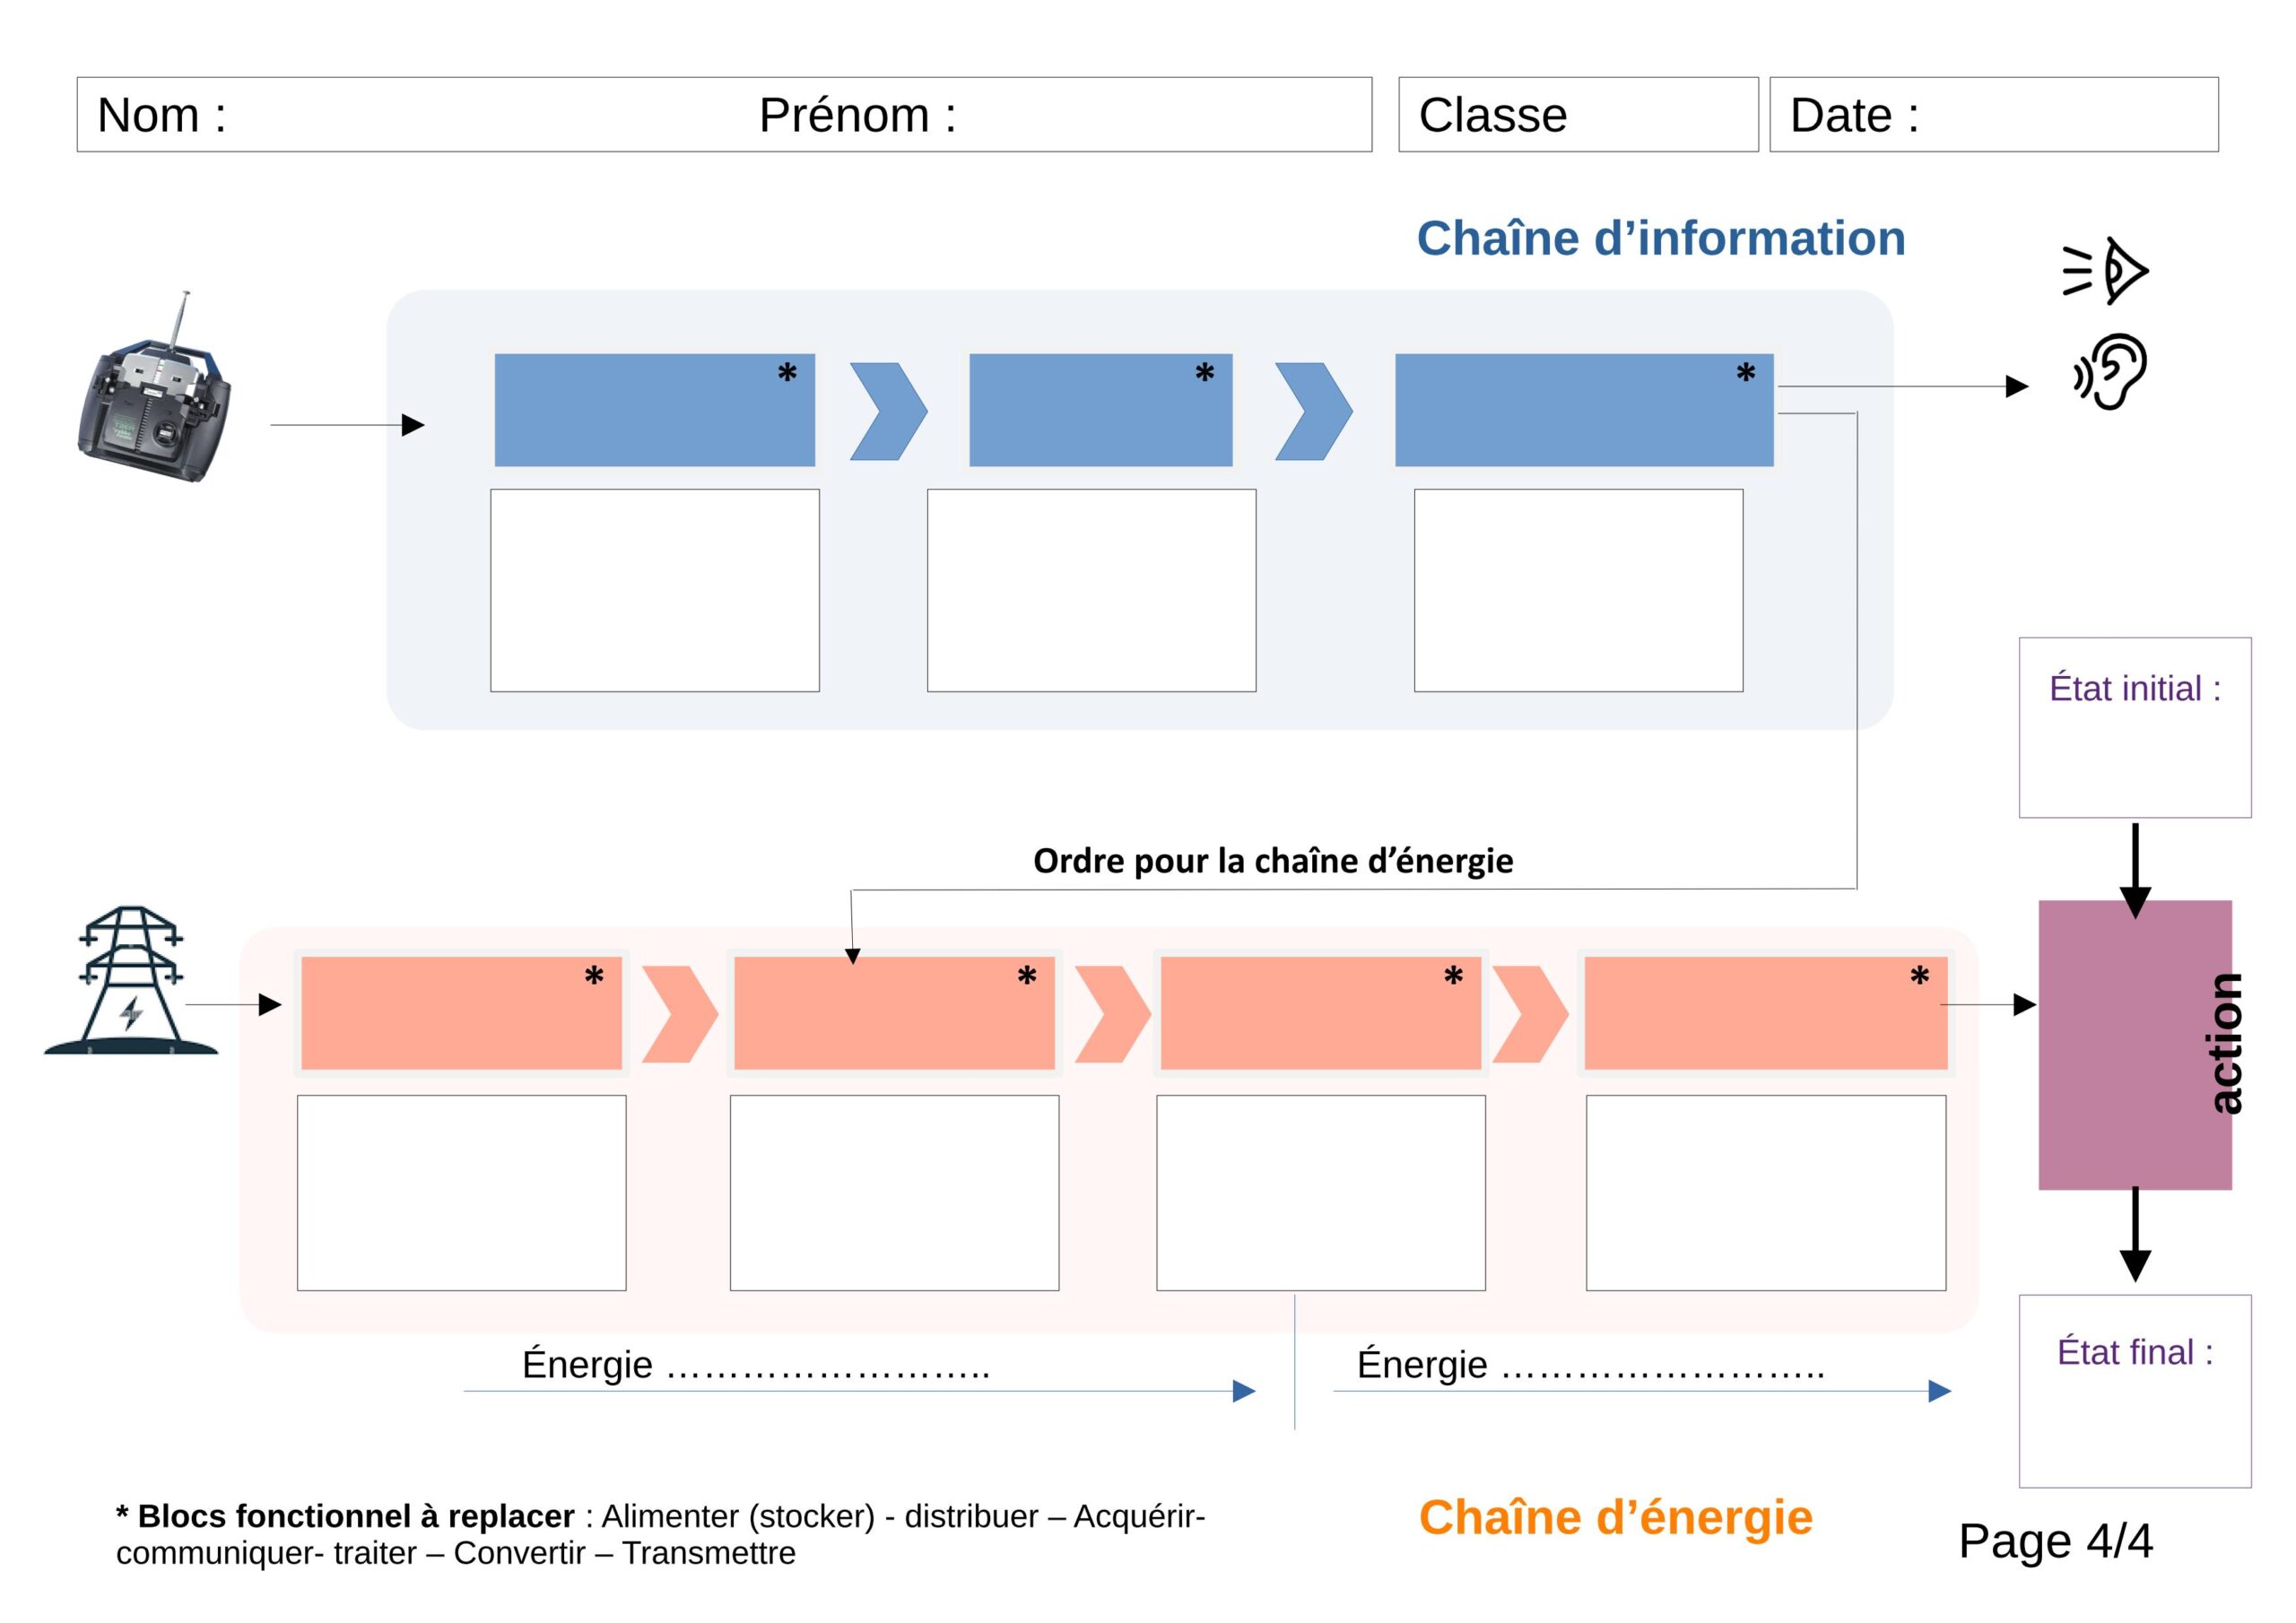Click the Page 4/4 indicator
The height and width of the screenshot is (1623, 2296).
click(2055, 1541)
